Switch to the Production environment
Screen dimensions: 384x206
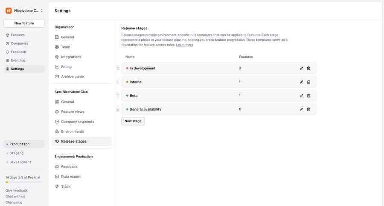(x=24, y=144)
